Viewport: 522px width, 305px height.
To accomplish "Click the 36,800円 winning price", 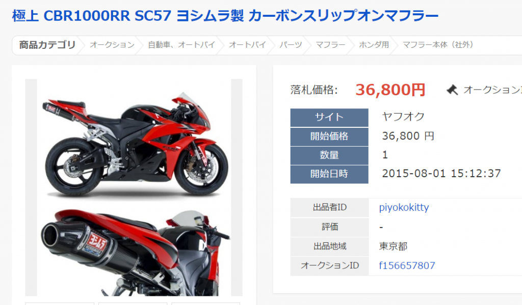I will (390, 90).
